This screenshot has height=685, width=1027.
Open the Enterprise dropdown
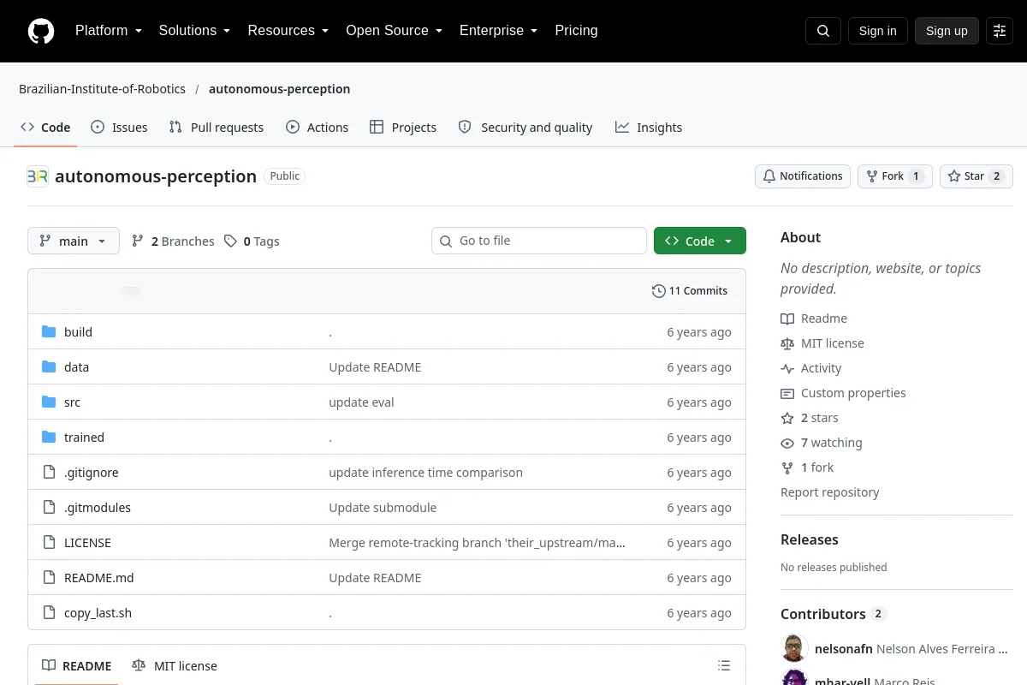tap(499, 31)
